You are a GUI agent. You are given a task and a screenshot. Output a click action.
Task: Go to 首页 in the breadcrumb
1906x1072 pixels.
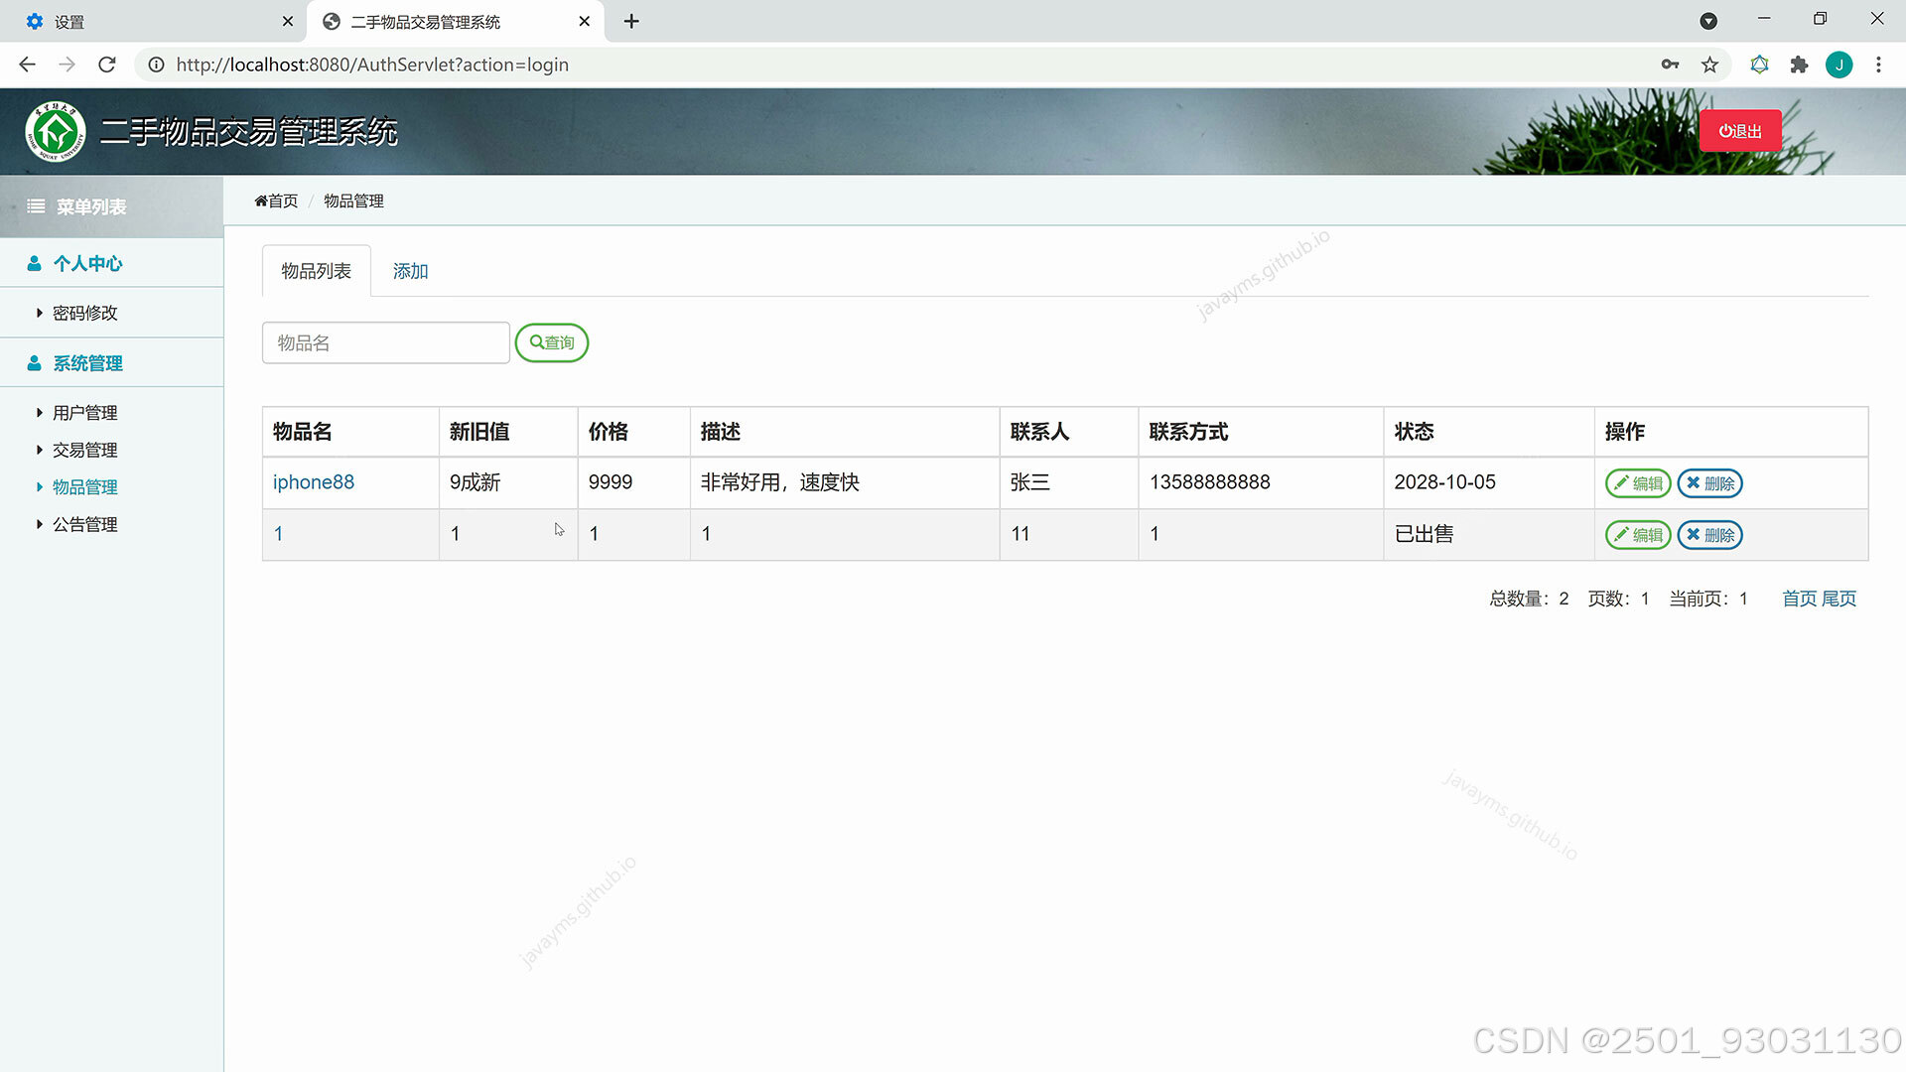tap(276, 201)
